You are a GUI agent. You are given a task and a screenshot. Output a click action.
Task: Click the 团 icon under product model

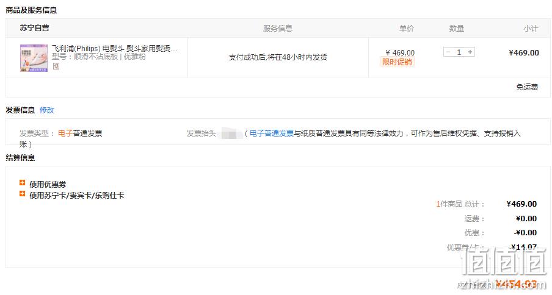pos(56,66)
